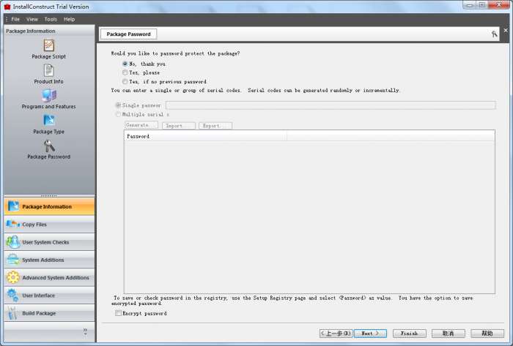Screen dimensions: 513x346
Task: Click the sidebar splitter grip dots
Action: [x=49, y=195]
